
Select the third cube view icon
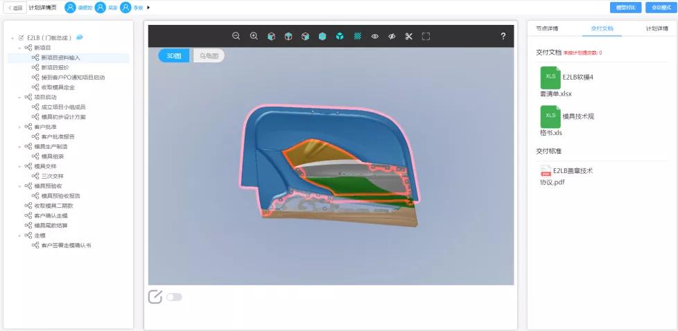(x=305, y=36)
